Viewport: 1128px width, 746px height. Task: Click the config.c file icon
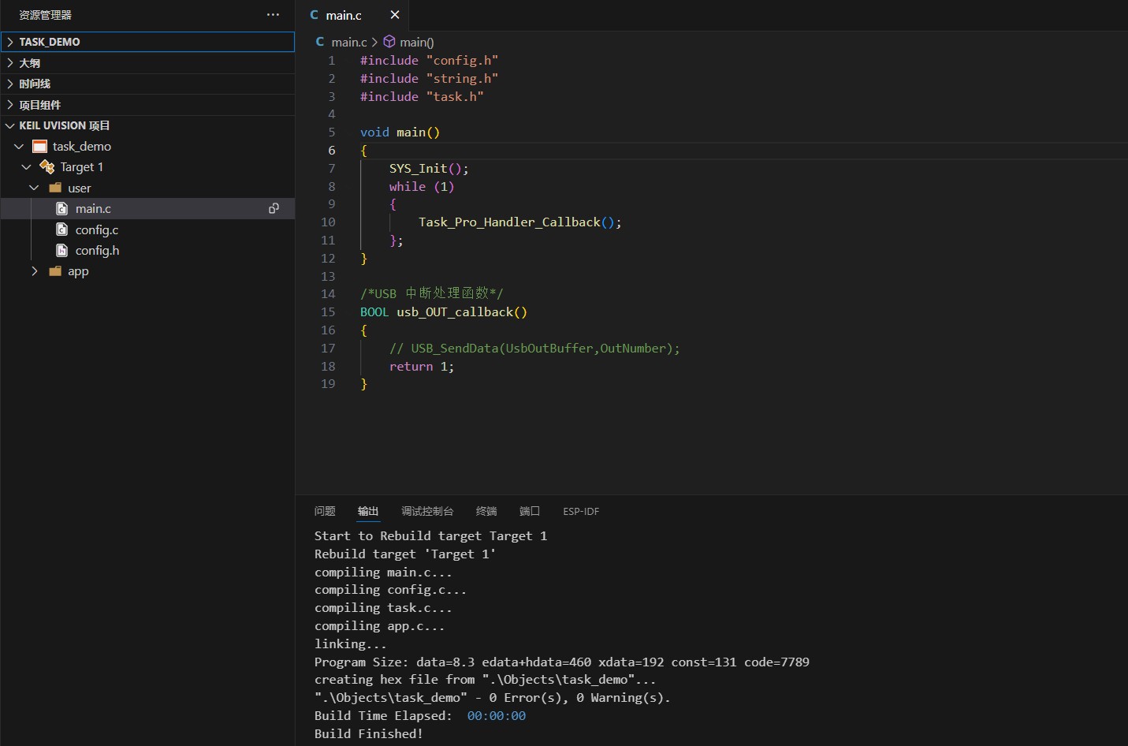(62, 229)
